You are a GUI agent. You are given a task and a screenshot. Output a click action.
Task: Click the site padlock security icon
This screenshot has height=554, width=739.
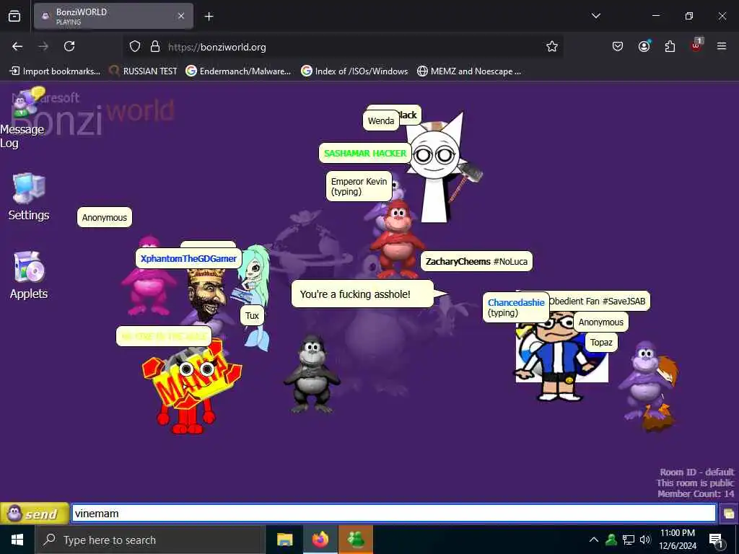click(154, 47)
